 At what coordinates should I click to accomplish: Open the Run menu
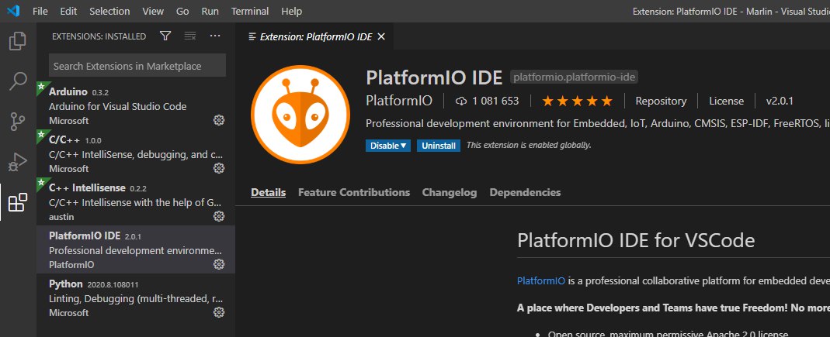pyautogui.click(x=210, y=11)
